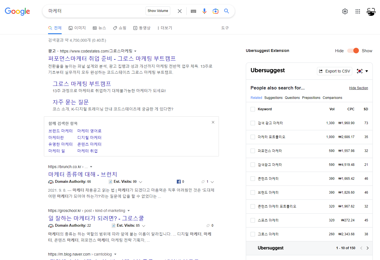Check the select-all Keyword header checkbox
The width and height of the screenshot is (380, 260).
click(x=253, y=109)
